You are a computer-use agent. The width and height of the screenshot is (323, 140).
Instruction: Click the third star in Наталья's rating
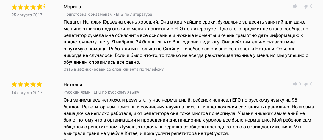click(x=27, y=85)
